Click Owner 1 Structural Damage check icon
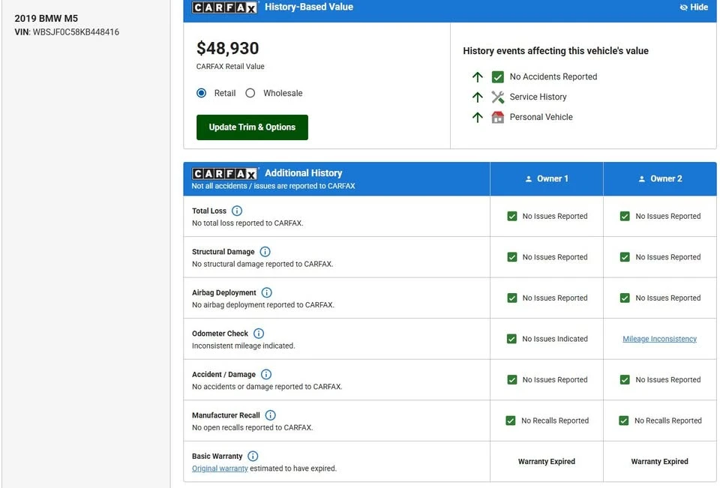720x488 pixels. pos(512,257)
